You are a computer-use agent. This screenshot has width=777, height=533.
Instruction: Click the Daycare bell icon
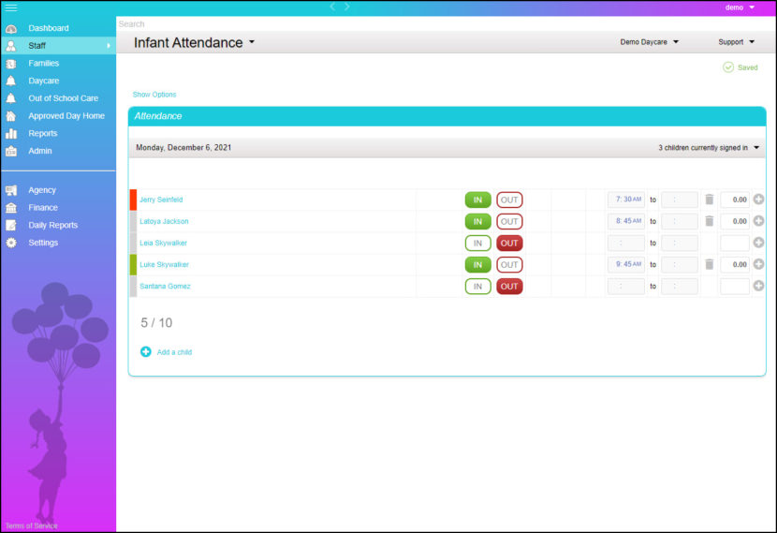click(x=11, y=81)
